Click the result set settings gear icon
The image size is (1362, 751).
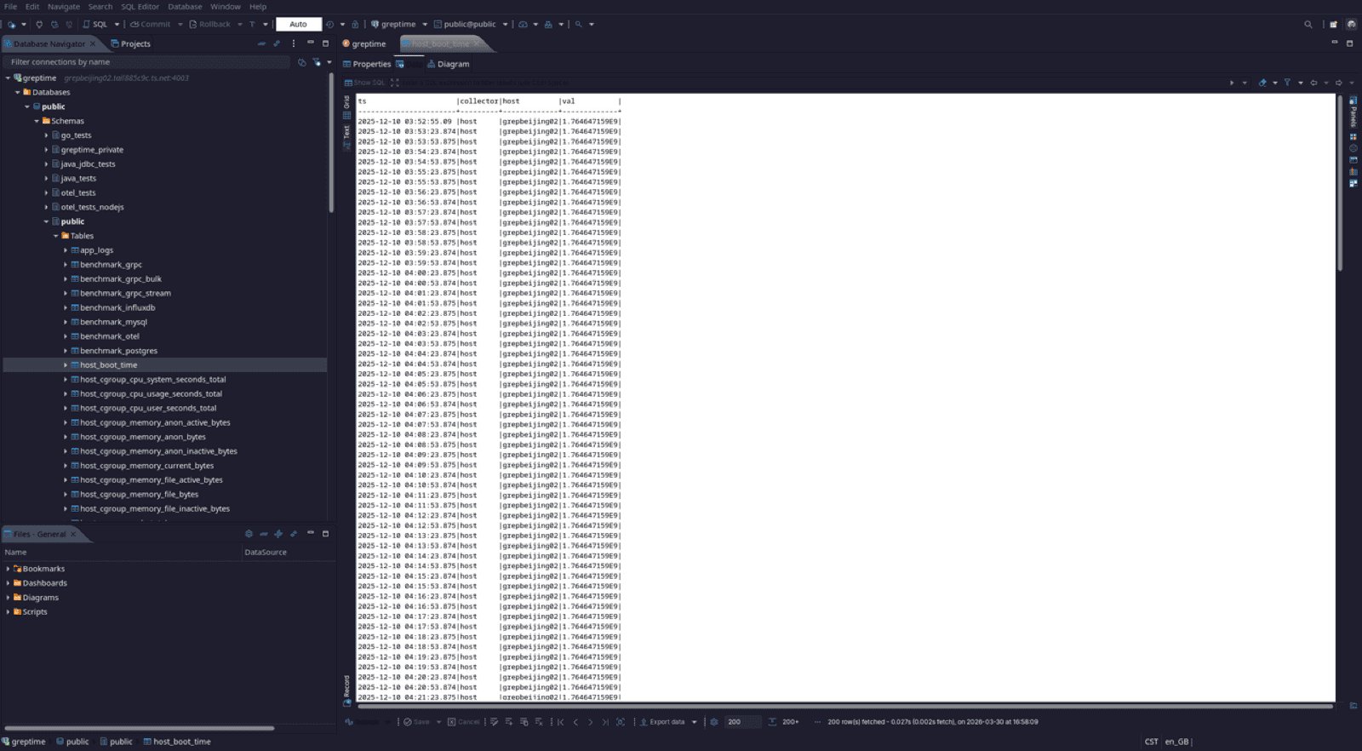coord(714,721)
